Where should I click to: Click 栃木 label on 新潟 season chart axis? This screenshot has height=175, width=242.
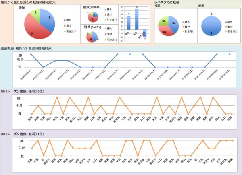130,161
